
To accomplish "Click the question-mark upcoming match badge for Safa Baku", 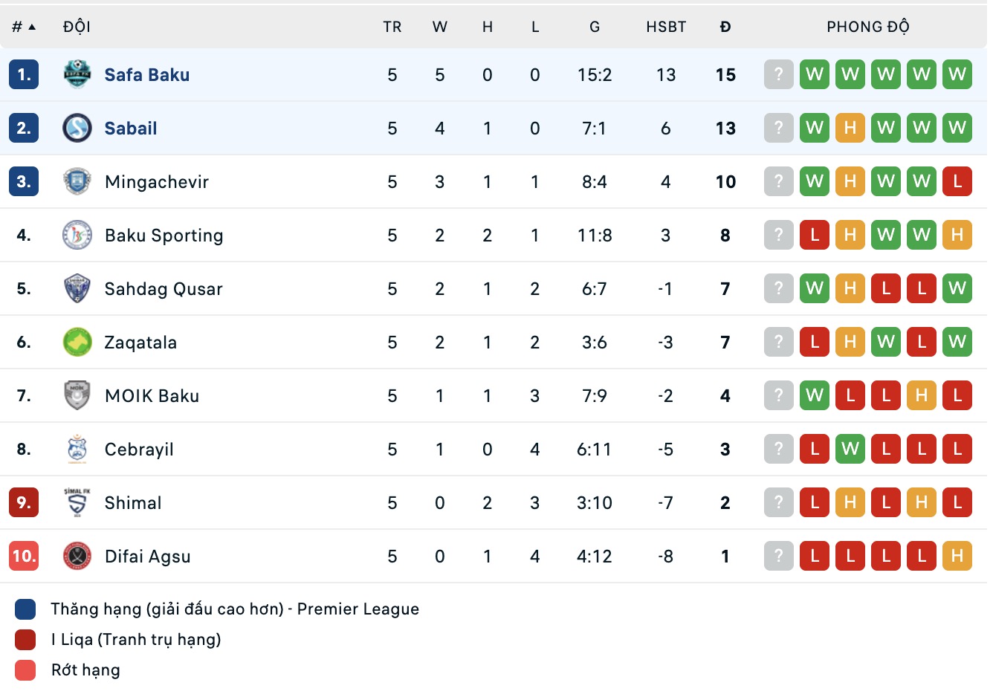I will 778,74.
